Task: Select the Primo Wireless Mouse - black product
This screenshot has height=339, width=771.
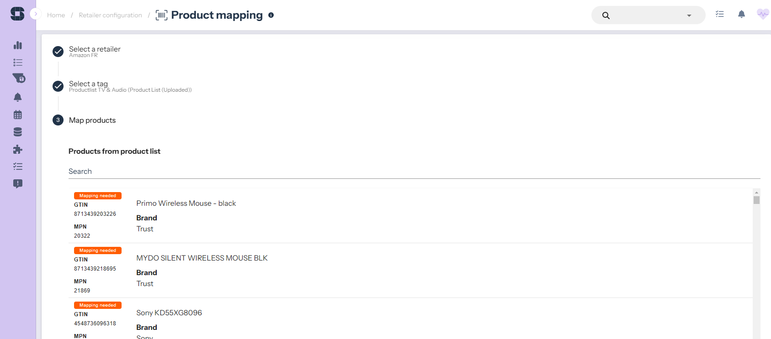Action: point(186,203)
